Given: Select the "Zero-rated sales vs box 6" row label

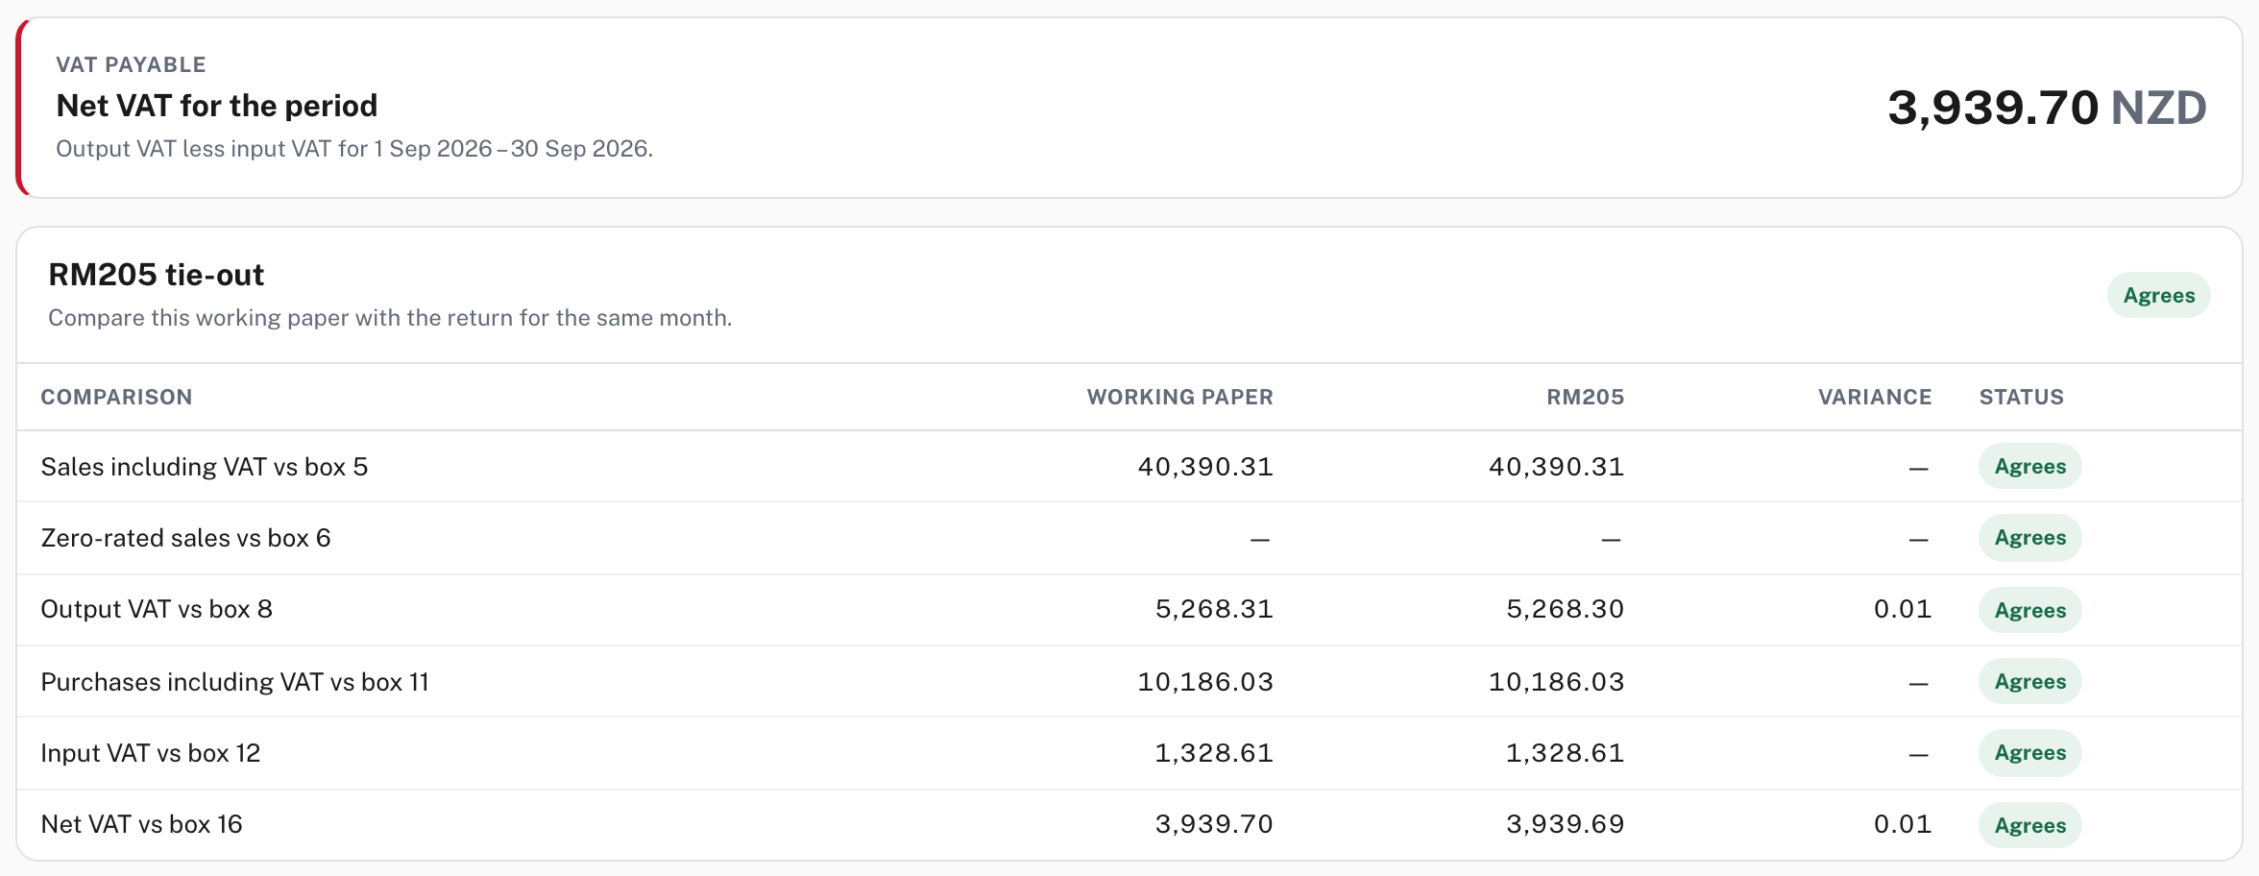Looking at the screenshot, I should [x=185, y=538].
